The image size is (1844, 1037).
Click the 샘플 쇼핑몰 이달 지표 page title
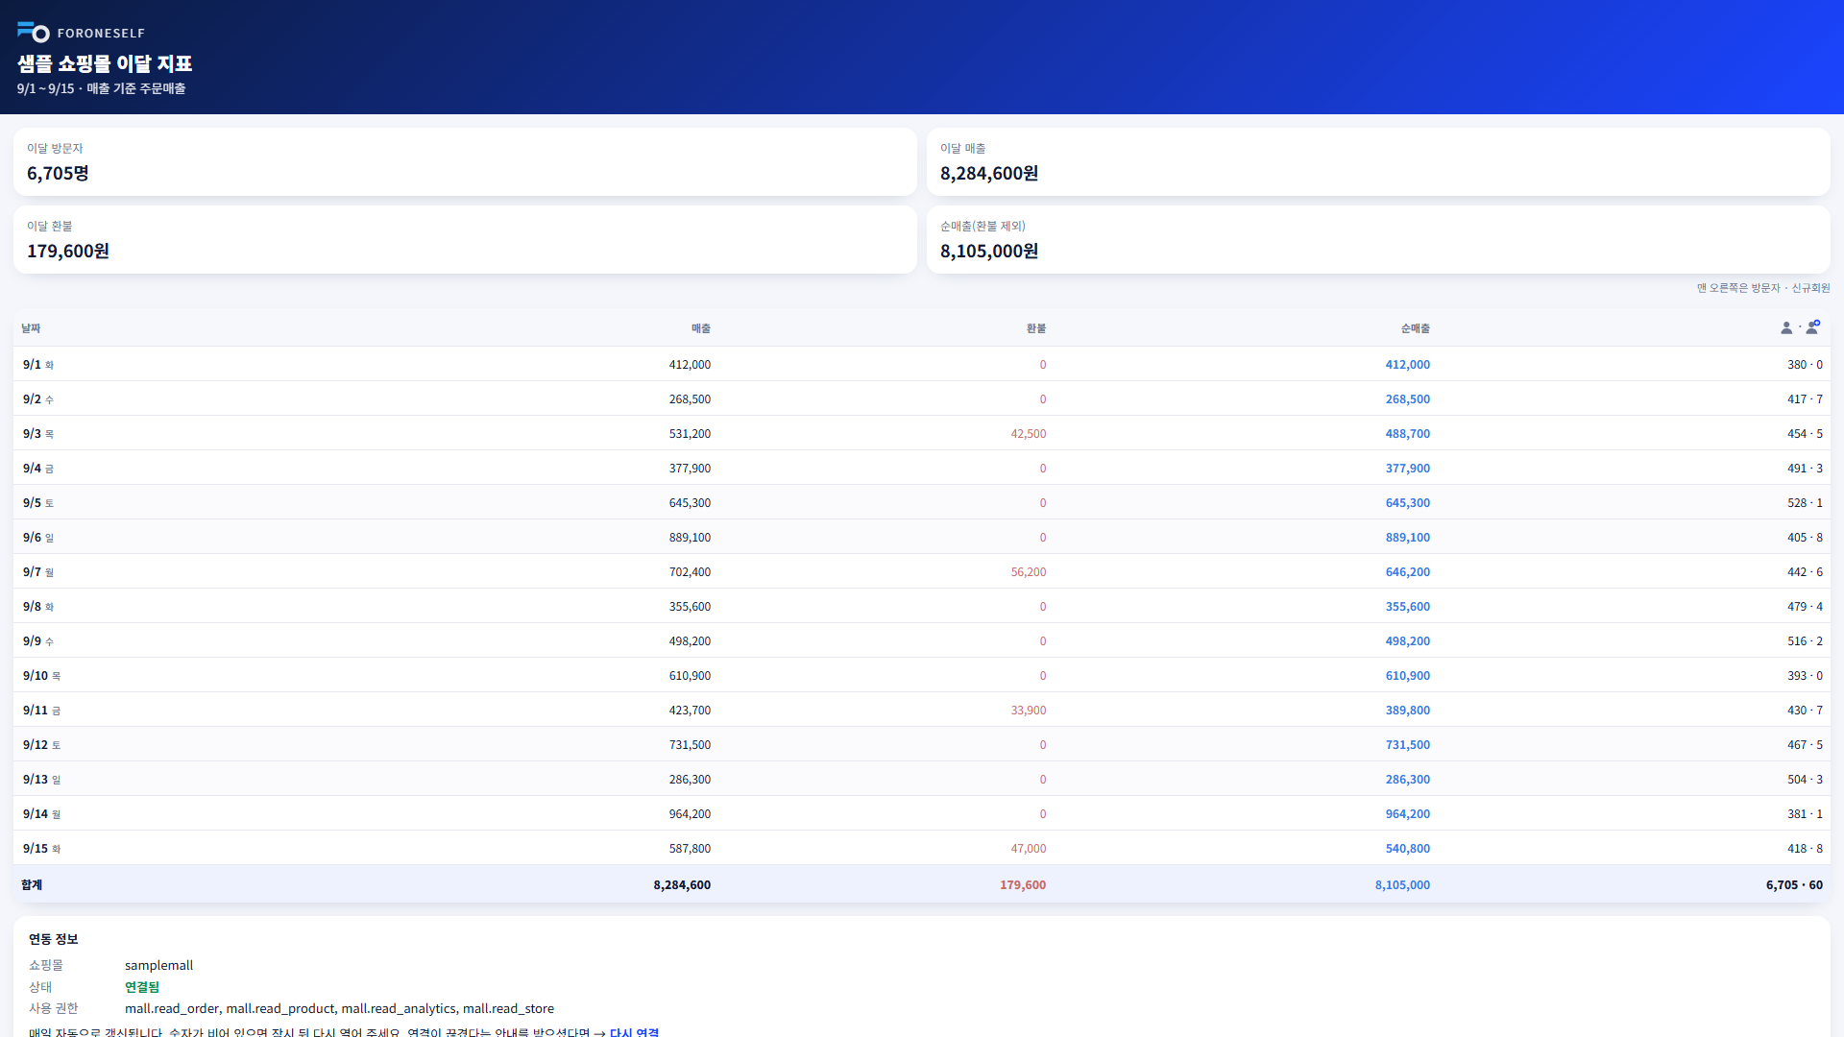pos(105,63)
